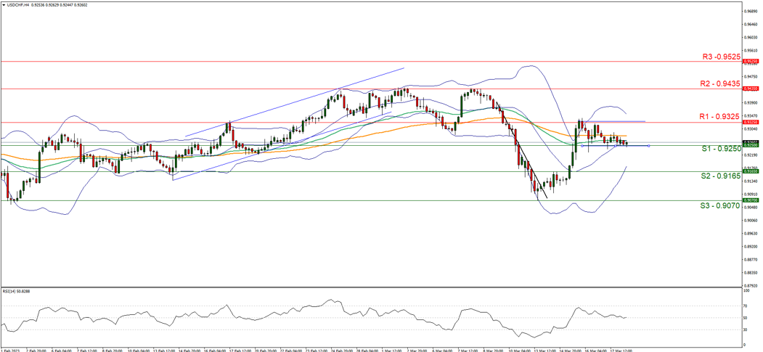Click the red 0.9325 price tag on axis
This screenshot has height=352, width=763.
tap(751, 122)
